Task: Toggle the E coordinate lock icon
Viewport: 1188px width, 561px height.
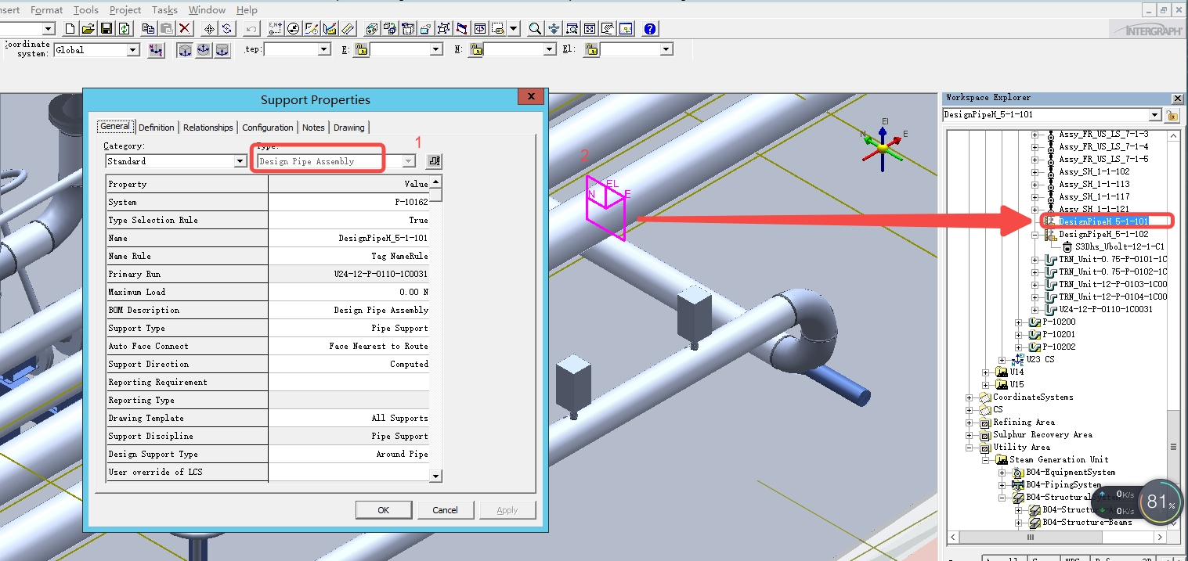Action: point(361,49)
